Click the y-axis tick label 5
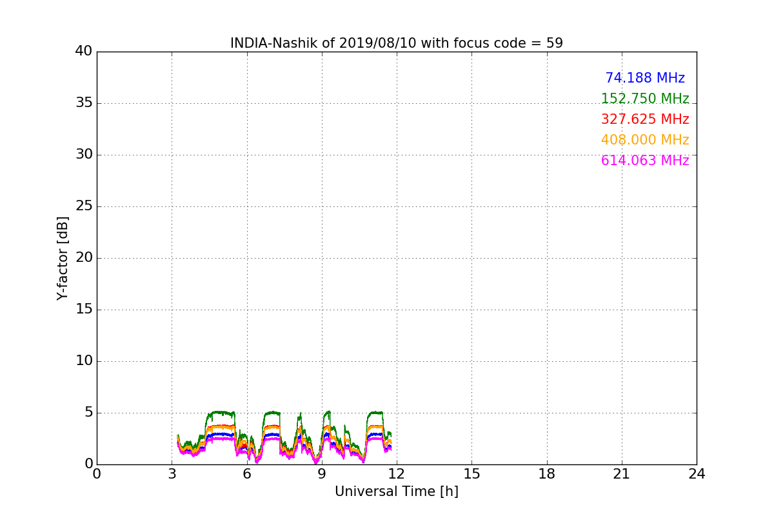The image size is (774, 516). [x=88, y=413]
